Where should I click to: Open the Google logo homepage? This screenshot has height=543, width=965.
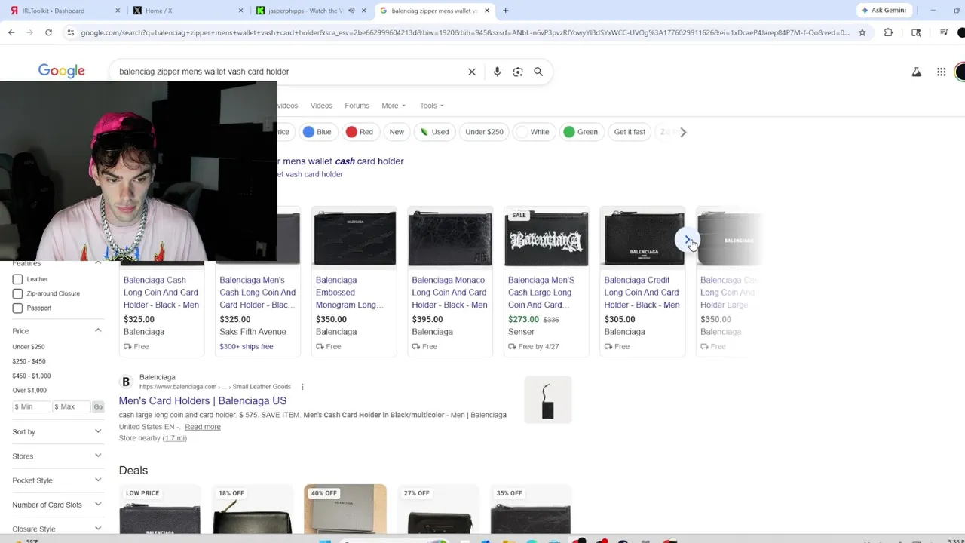(62, 71)
